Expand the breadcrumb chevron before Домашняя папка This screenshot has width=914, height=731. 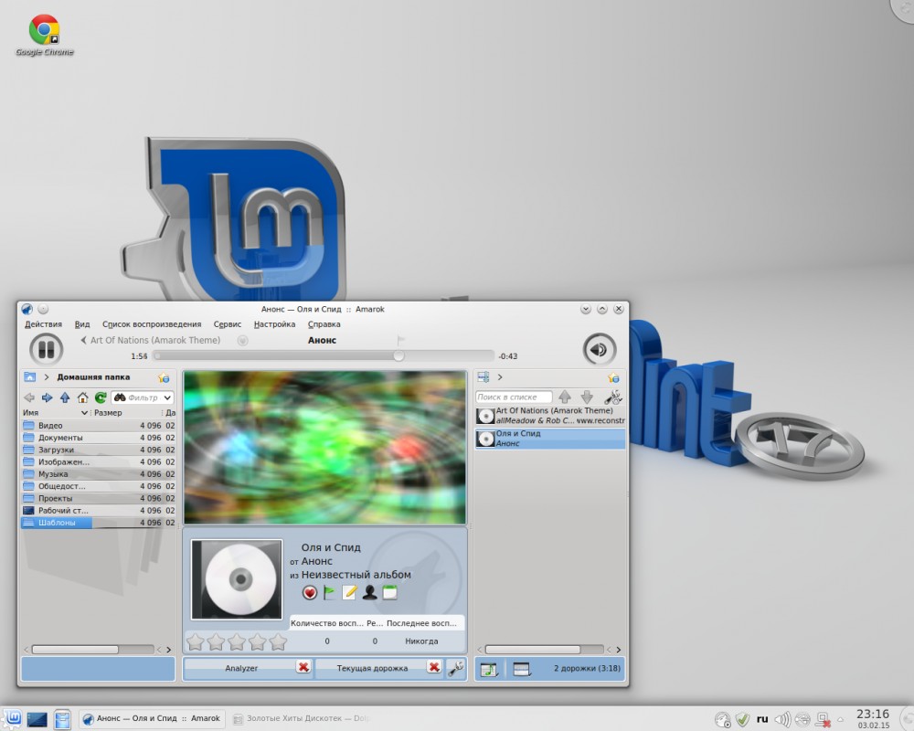[46, 377]
